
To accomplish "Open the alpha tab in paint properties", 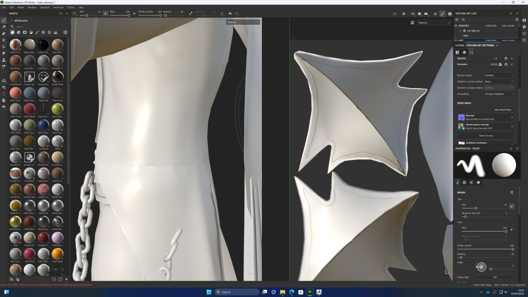I will point(464,182).
